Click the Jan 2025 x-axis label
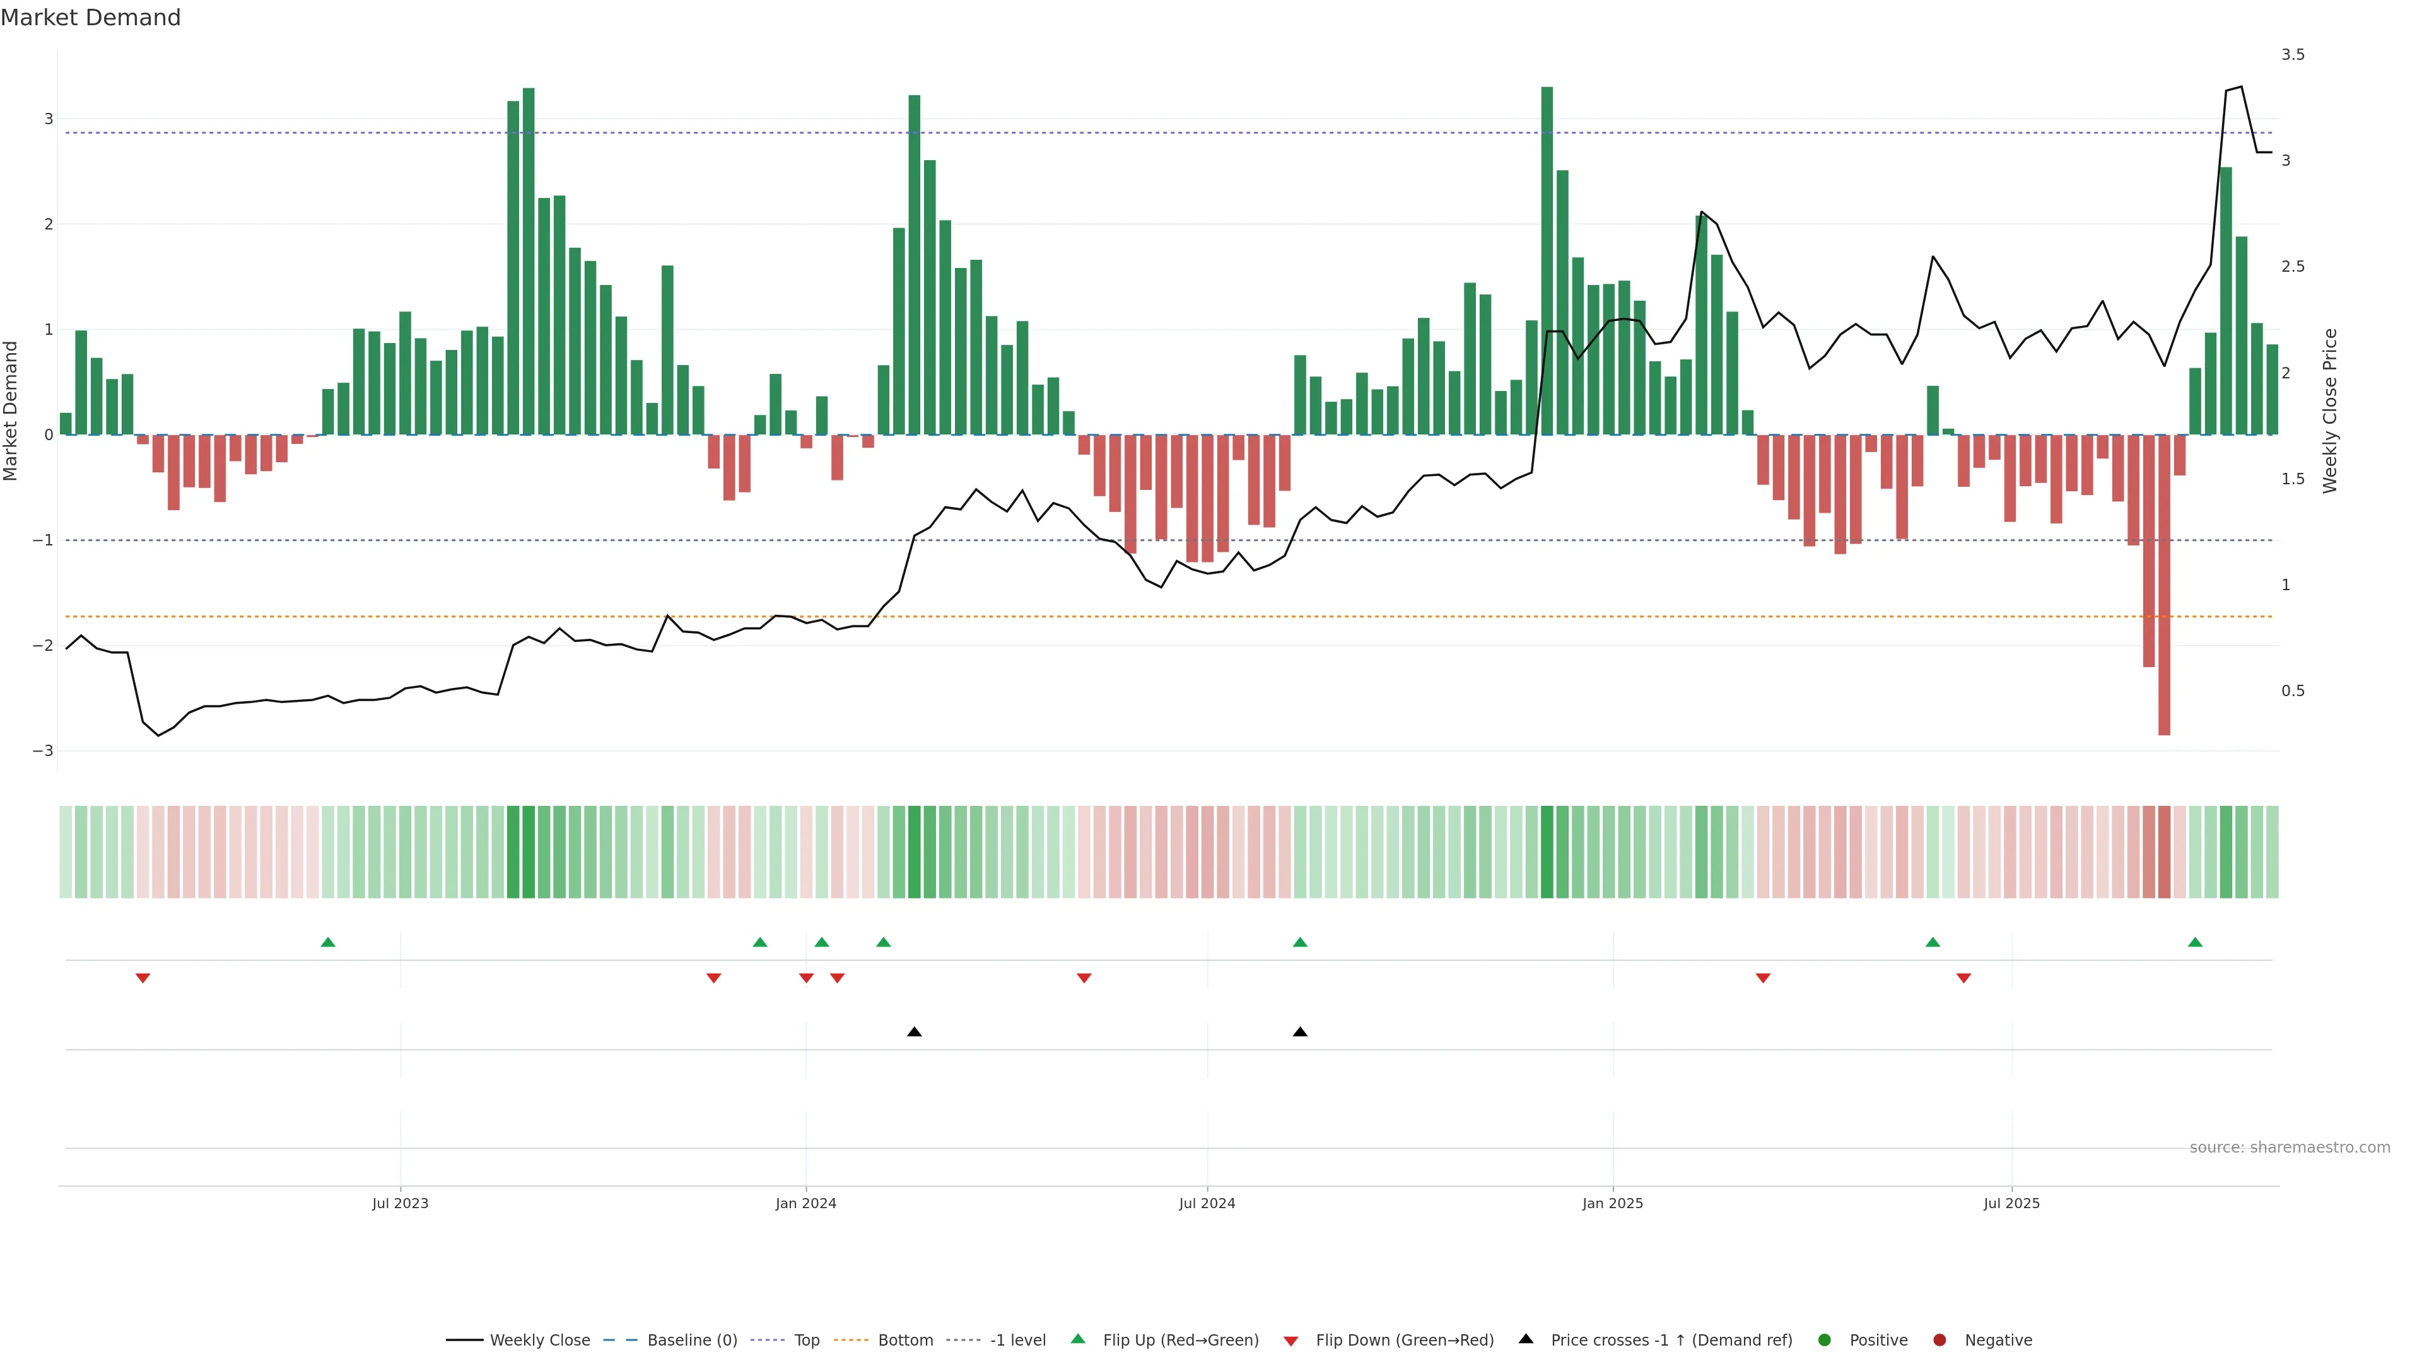 click(x=1613, y=1204)
